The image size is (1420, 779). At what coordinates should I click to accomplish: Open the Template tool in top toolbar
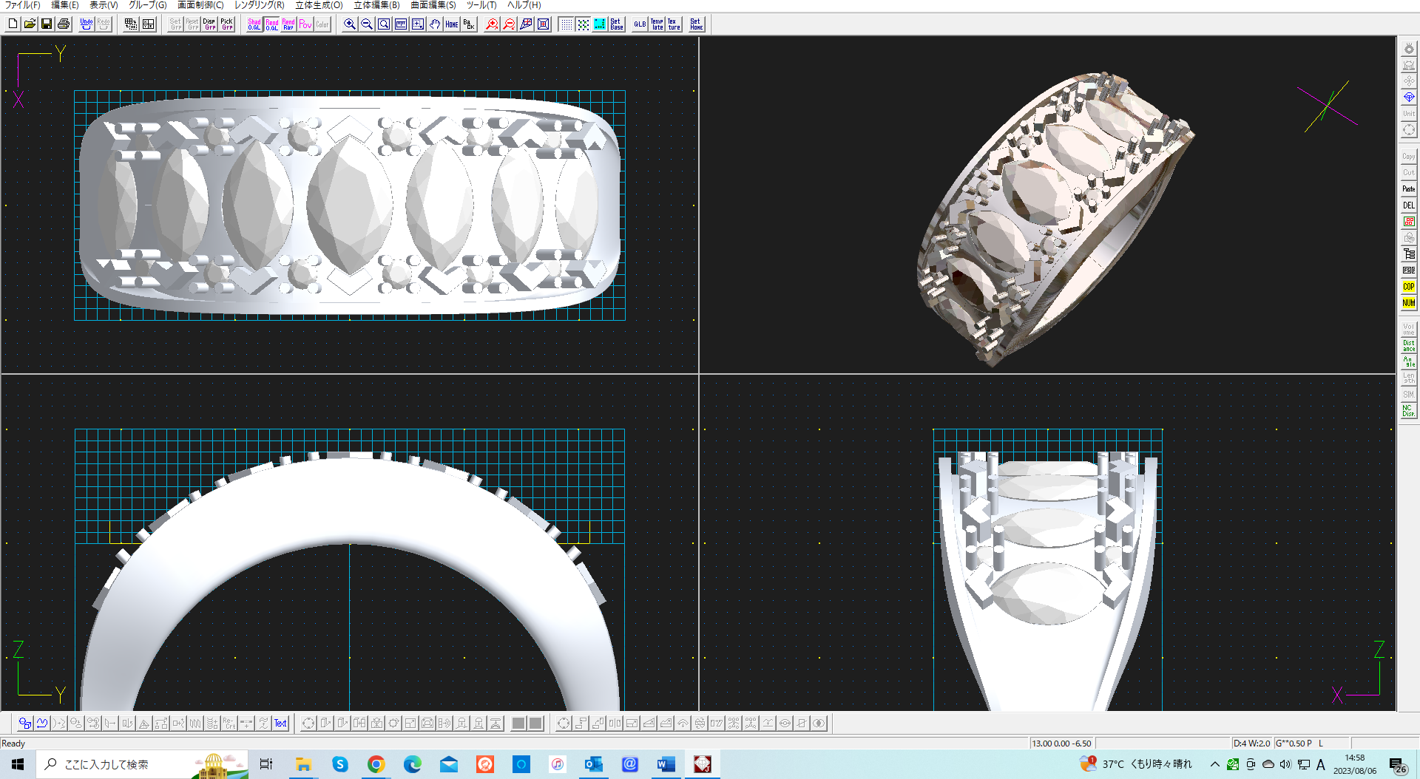click(x=657, y=24)
